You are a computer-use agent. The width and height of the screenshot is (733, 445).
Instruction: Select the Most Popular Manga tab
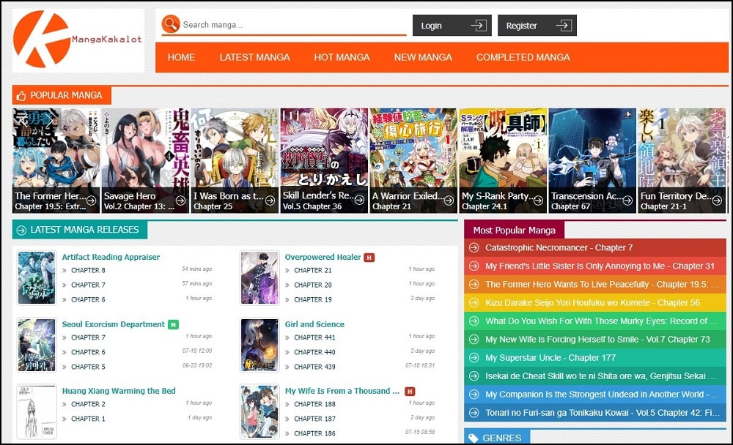click(515, 230)
